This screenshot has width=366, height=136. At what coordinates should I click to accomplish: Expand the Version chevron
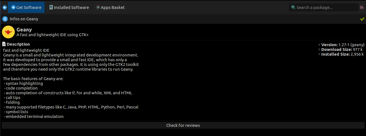tap(319, 44)
